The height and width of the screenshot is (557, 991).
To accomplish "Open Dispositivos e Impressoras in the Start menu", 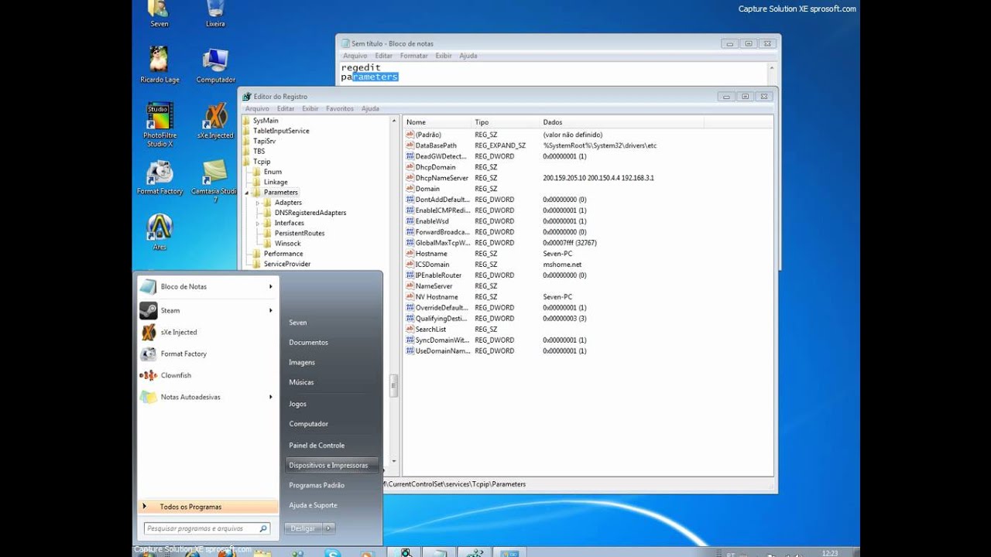I will pyautogui.click(x=332, y=465).
